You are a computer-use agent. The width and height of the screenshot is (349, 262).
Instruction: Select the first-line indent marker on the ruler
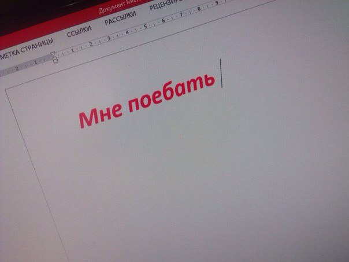click(x=53, y=54)
